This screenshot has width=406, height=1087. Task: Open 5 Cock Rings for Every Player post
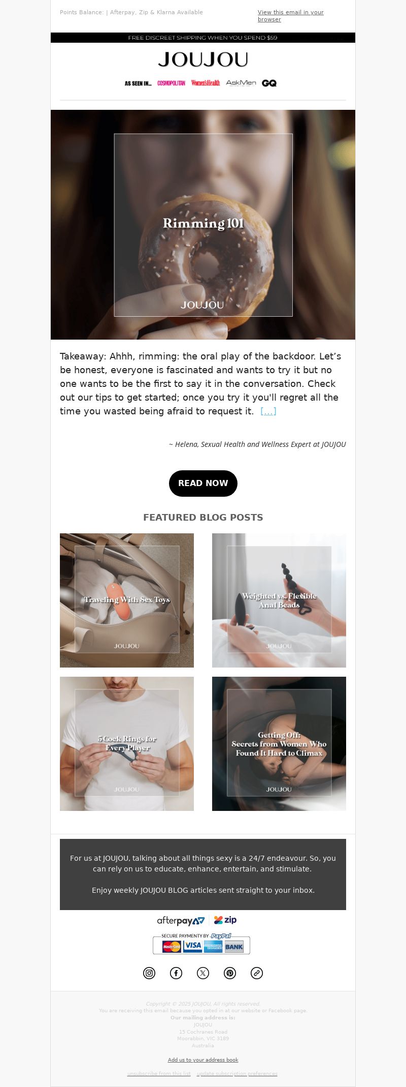[x=127, y=744]
